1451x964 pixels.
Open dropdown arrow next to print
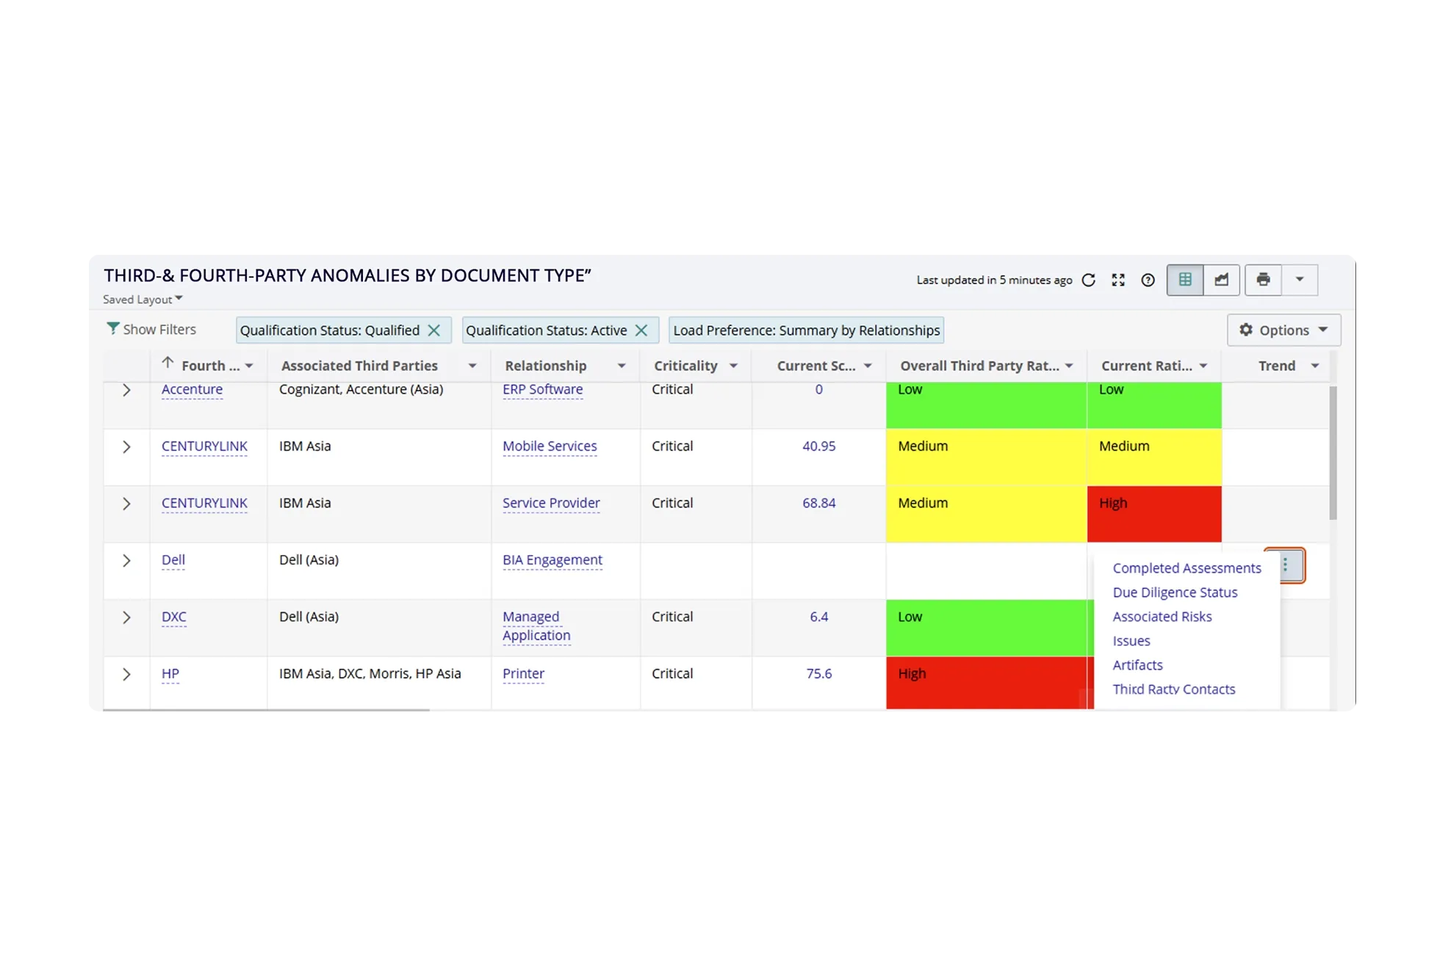[1300, 280]
